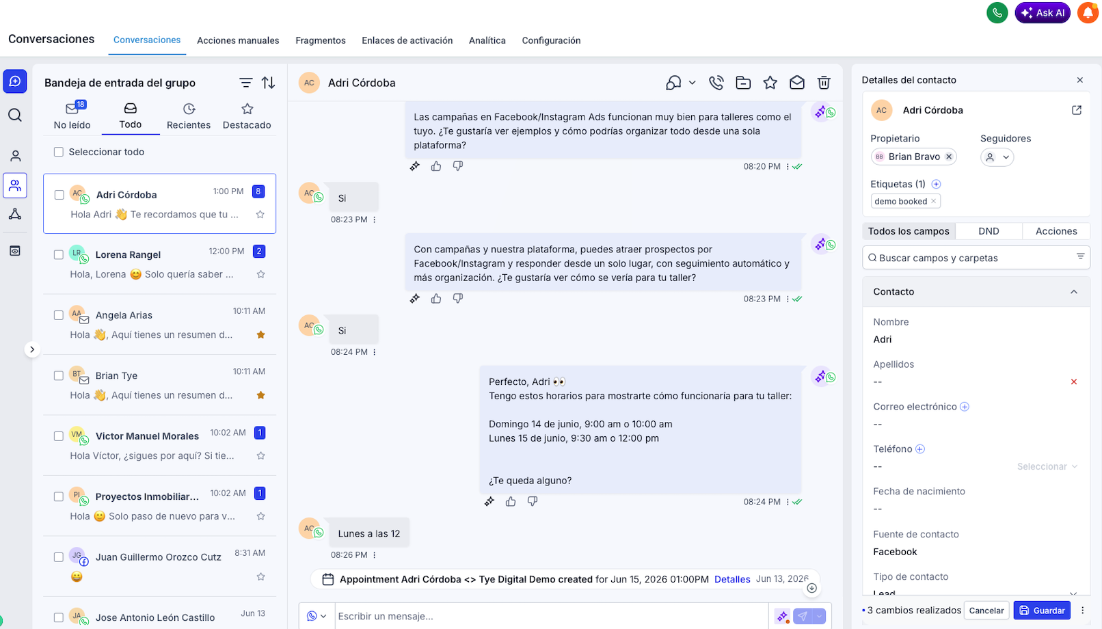The height and width of the screenshot is (629, 1102).
Task: Open the group inbox icon in sidebar
Action: (x=15, y=185)
